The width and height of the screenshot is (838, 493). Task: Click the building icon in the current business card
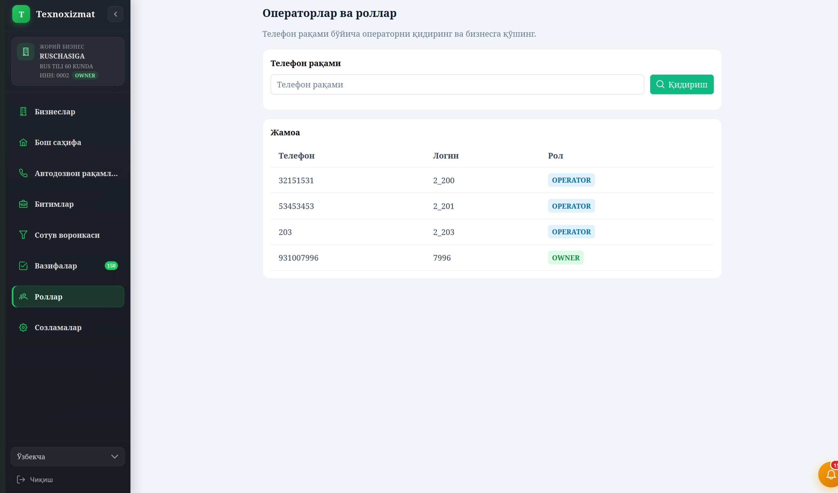26,51
